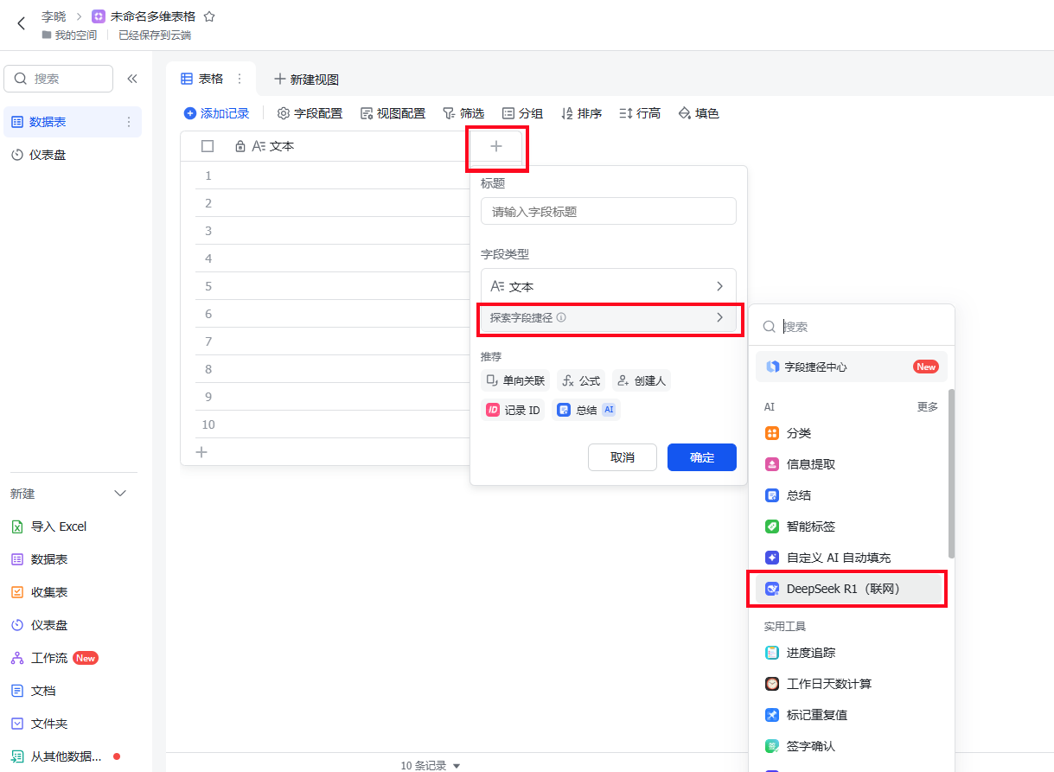
Task: Pick the 信息提取 AI field
Action: 810,464
